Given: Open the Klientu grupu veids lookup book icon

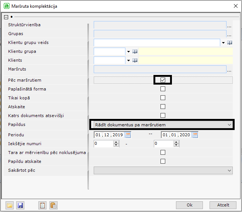Looking at the screenshot, I should click(229, 42).
